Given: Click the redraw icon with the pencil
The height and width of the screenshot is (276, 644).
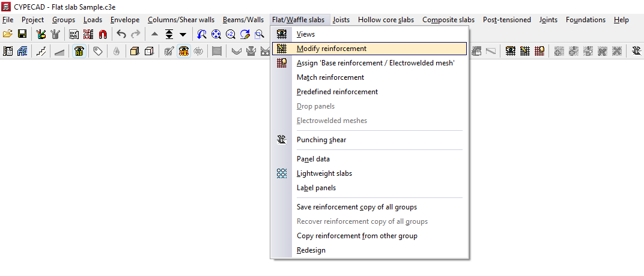Looking at the screenshot, I should 245,34.
